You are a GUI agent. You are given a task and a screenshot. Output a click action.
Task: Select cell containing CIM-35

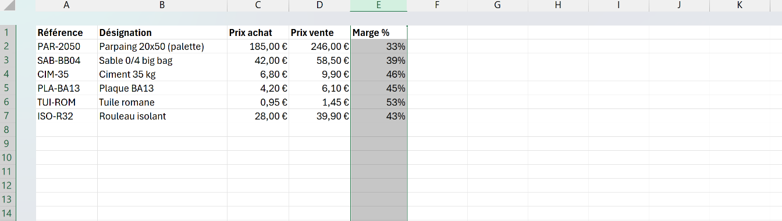pyautogui.click(x=66, y=74)
